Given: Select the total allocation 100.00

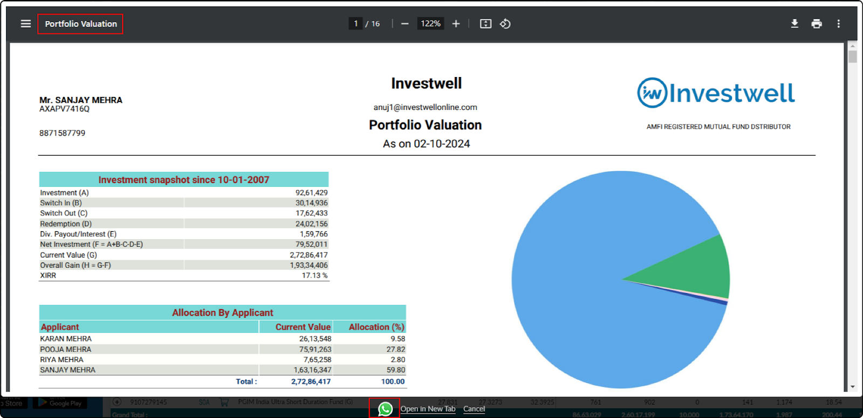Looking at the screenshot, I should 393,381.
